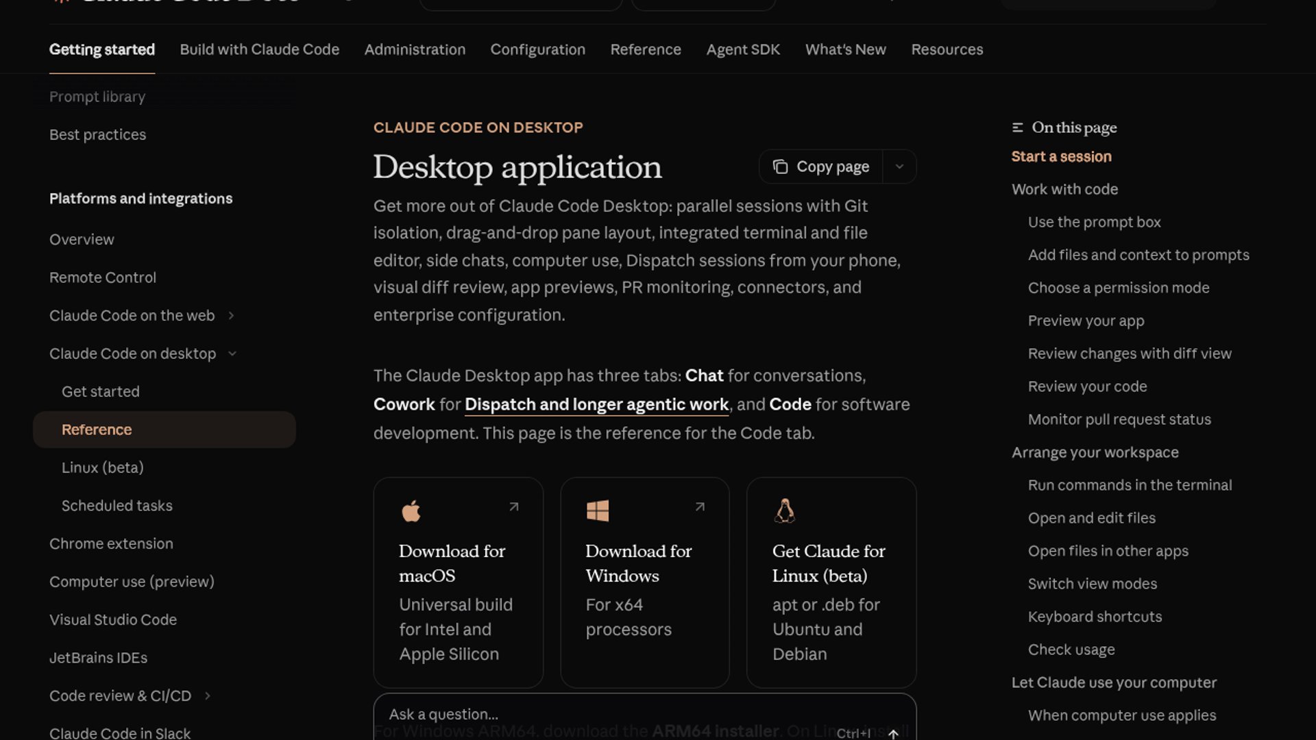The image size is (1316, 740).
Task: Click the copy icon beside Copy page
Action: 780,166
